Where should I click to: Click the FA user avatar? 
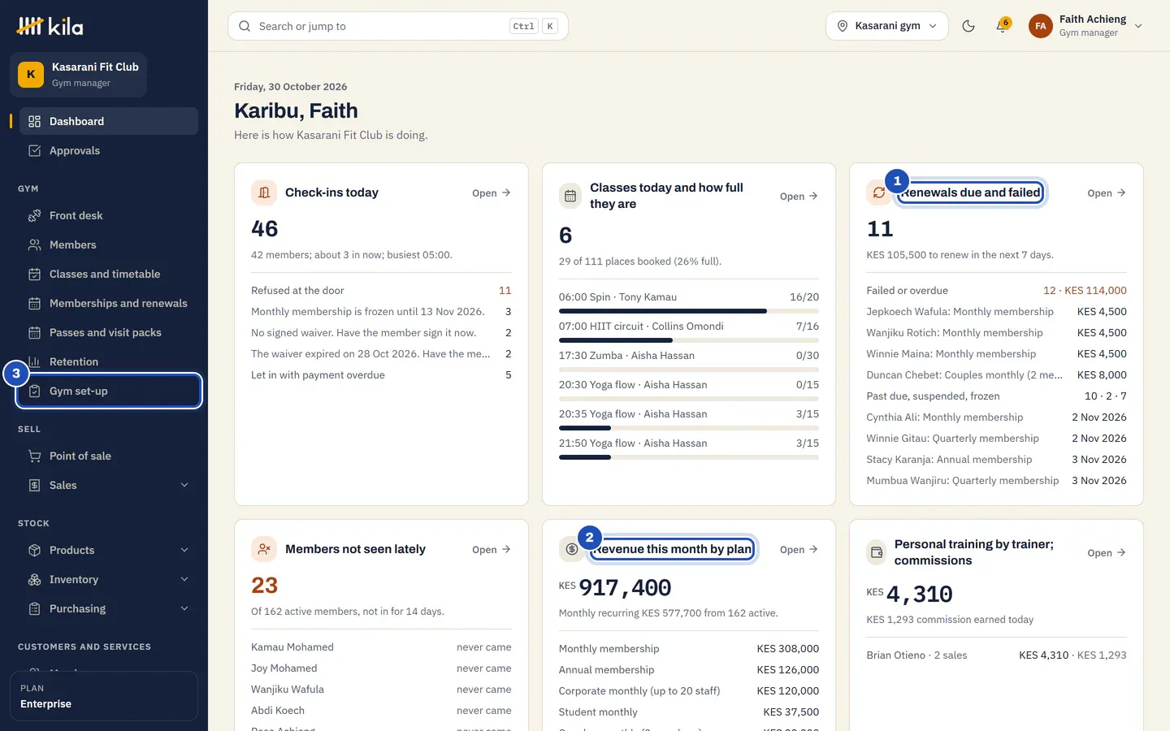pos(1041,26)
